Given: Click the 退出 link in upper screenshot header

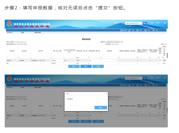Looking at the screenshot, I should point(165,23).
